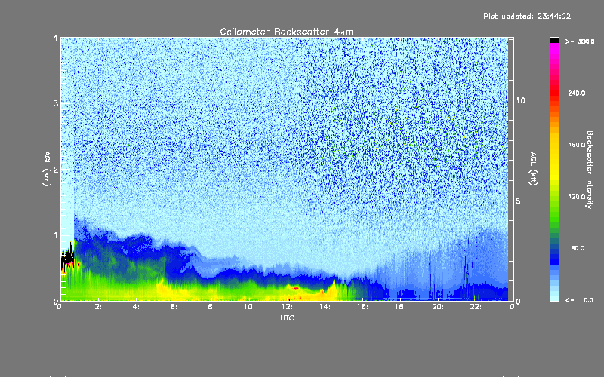Click the '2:' UTC time tick
Viewport: 604px width, 377px height.
click(98, 307)
